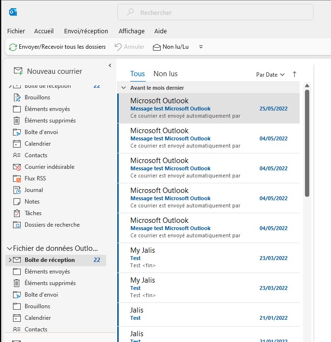Image resolution: width=331 pixels, height=342 pixels.
Task: Open the Courrier indésirable folder
Action: pyautogui.click(x=49, y=167)
